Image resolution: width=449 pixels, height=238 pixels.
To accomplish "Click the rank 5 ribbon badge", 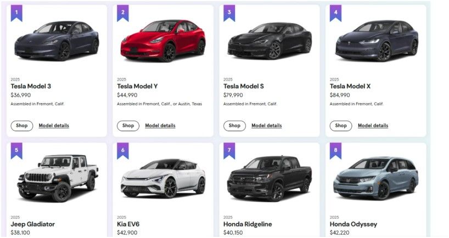I will pos(16,150).
